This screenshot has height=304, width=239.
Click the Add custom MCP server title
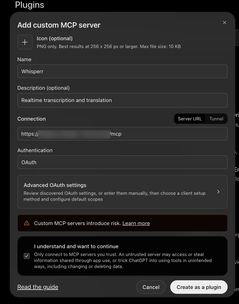coord(59,25)
